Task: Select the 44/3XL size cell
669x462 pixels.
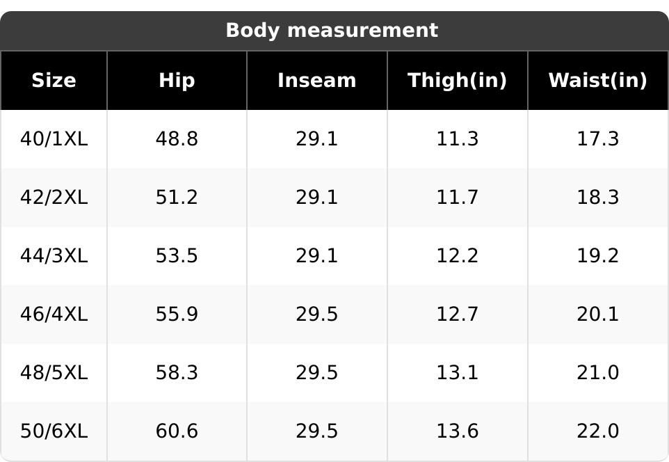Action: pyautogui.click(x=54, y=256)
